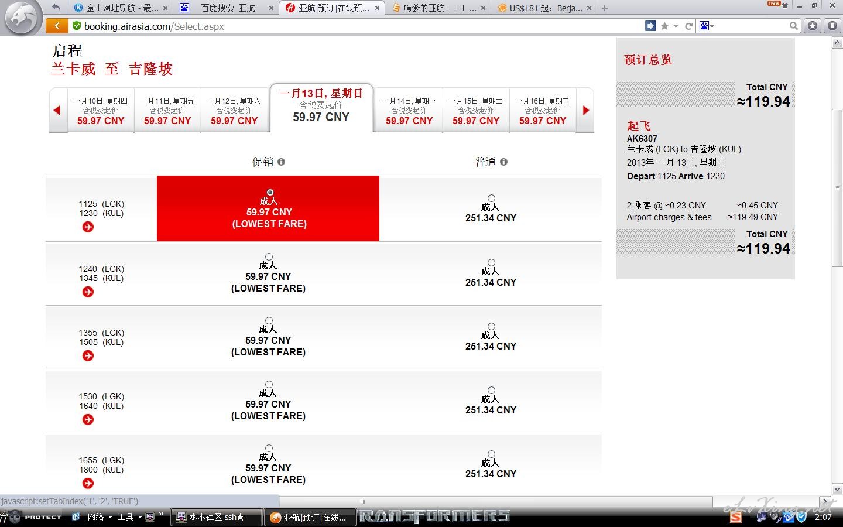This screenshot has height=527, width=843.
Task: Click the undo closed tab arrow icon
Action: click(x=56, y=8)
